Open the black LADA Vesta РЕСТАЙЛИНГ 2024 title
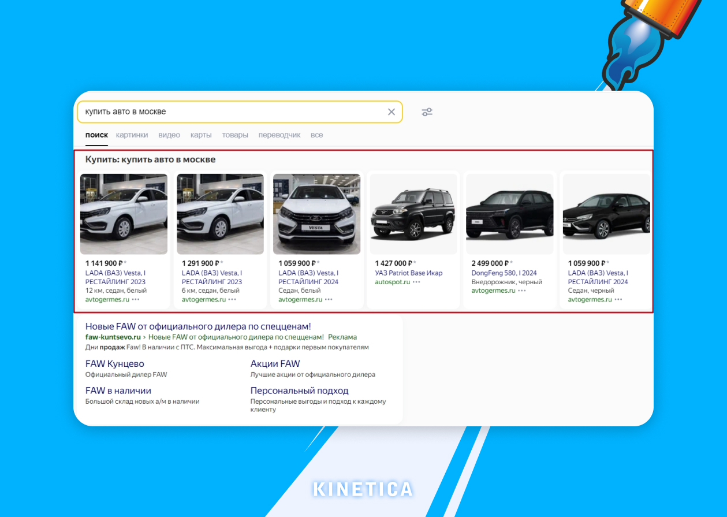Viewport: 727px width, 517px height. coord(598,277)
